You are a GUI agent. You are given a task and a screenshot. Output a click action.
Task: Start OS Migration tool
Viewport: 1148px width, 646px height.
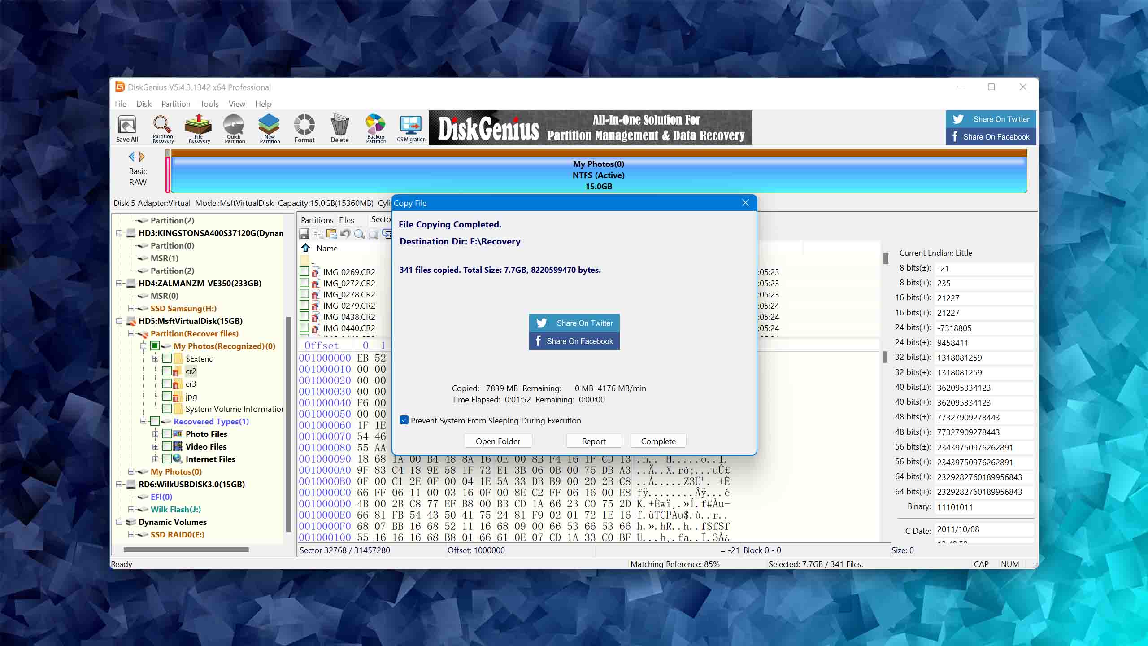(411, 129)
